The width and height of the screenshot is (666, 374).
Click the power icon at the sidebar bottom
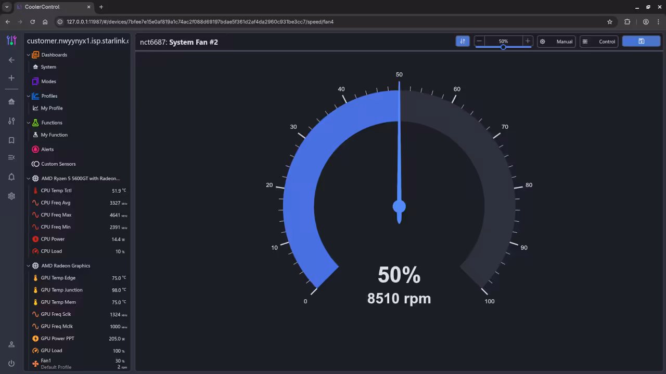pyautogui.click(x=11, y=364)
